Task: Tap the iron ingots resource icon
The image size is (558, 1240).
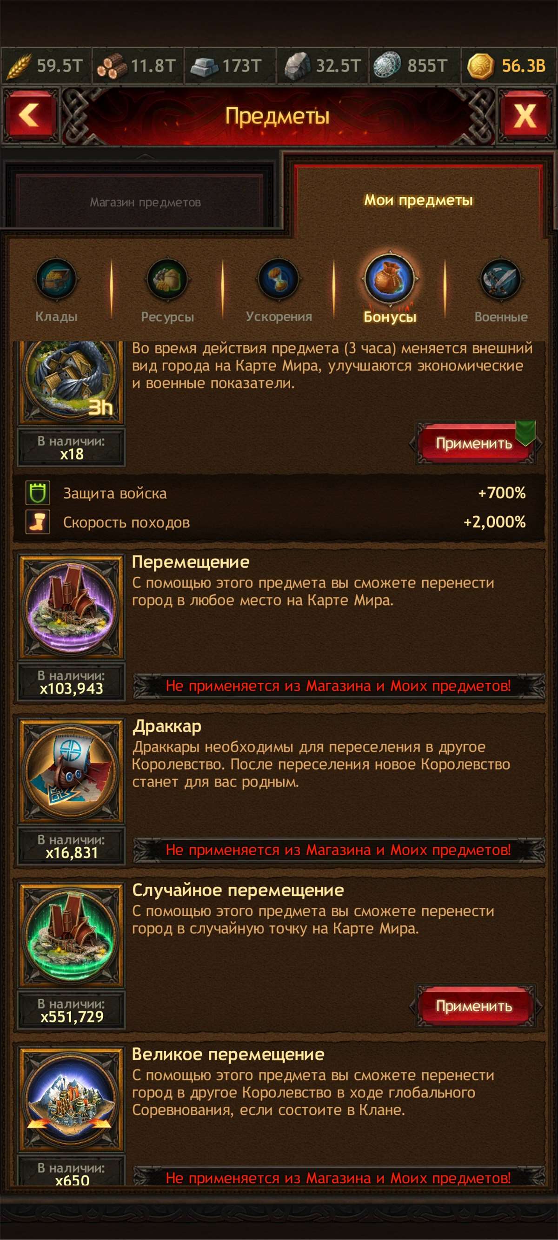Action: (x=204, y=66)
